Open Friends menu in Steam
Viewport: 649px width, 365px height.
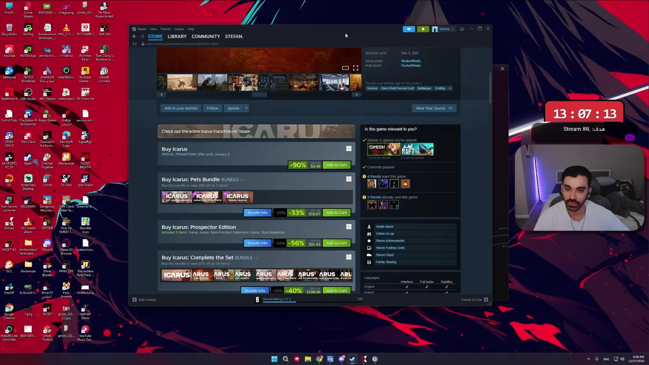click(165, 29)
